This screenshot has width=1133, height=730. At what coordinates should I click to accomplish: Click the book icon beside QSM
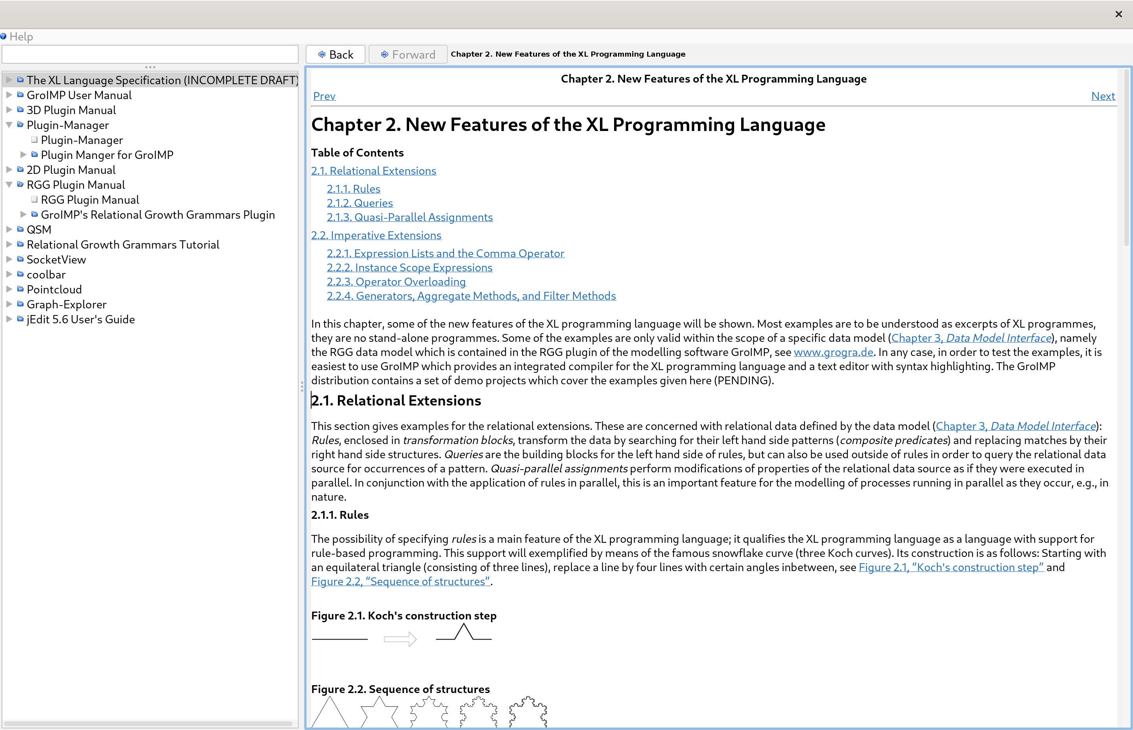tap(20, 229)
